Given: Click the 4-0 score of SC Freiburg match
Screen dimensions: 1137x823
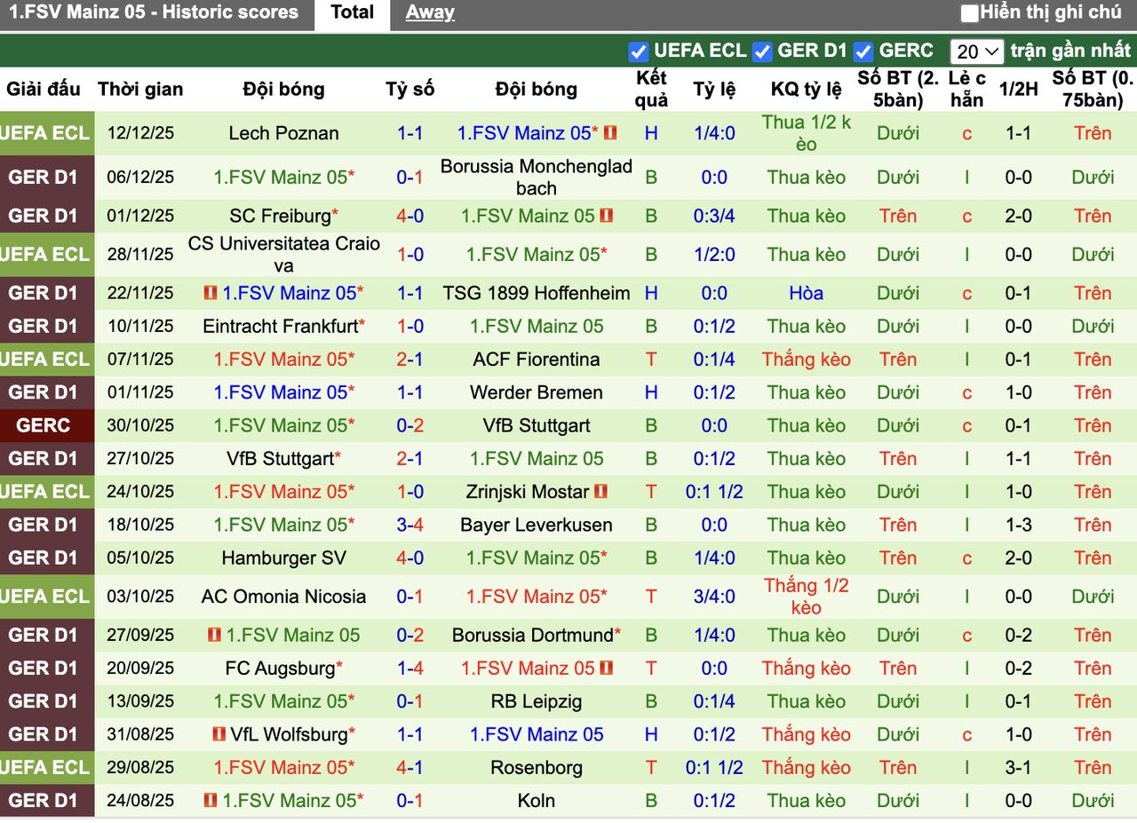Looking at the screenshot, I should [410, 216].
